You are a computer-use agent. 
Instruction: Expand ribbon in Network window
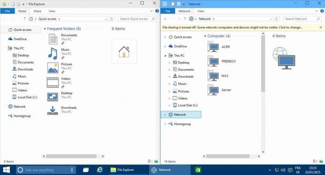[316, 11]
